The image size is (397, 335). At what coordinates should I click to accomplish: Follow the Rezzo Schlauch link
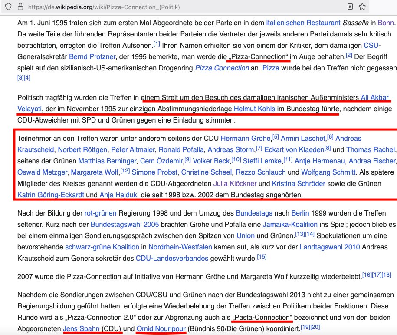point(260,172)
